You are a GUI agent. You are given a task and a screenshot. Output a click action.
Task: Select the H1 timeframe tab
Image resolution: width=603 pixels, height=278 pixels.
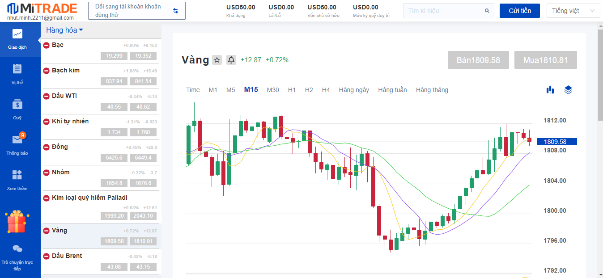292,90
